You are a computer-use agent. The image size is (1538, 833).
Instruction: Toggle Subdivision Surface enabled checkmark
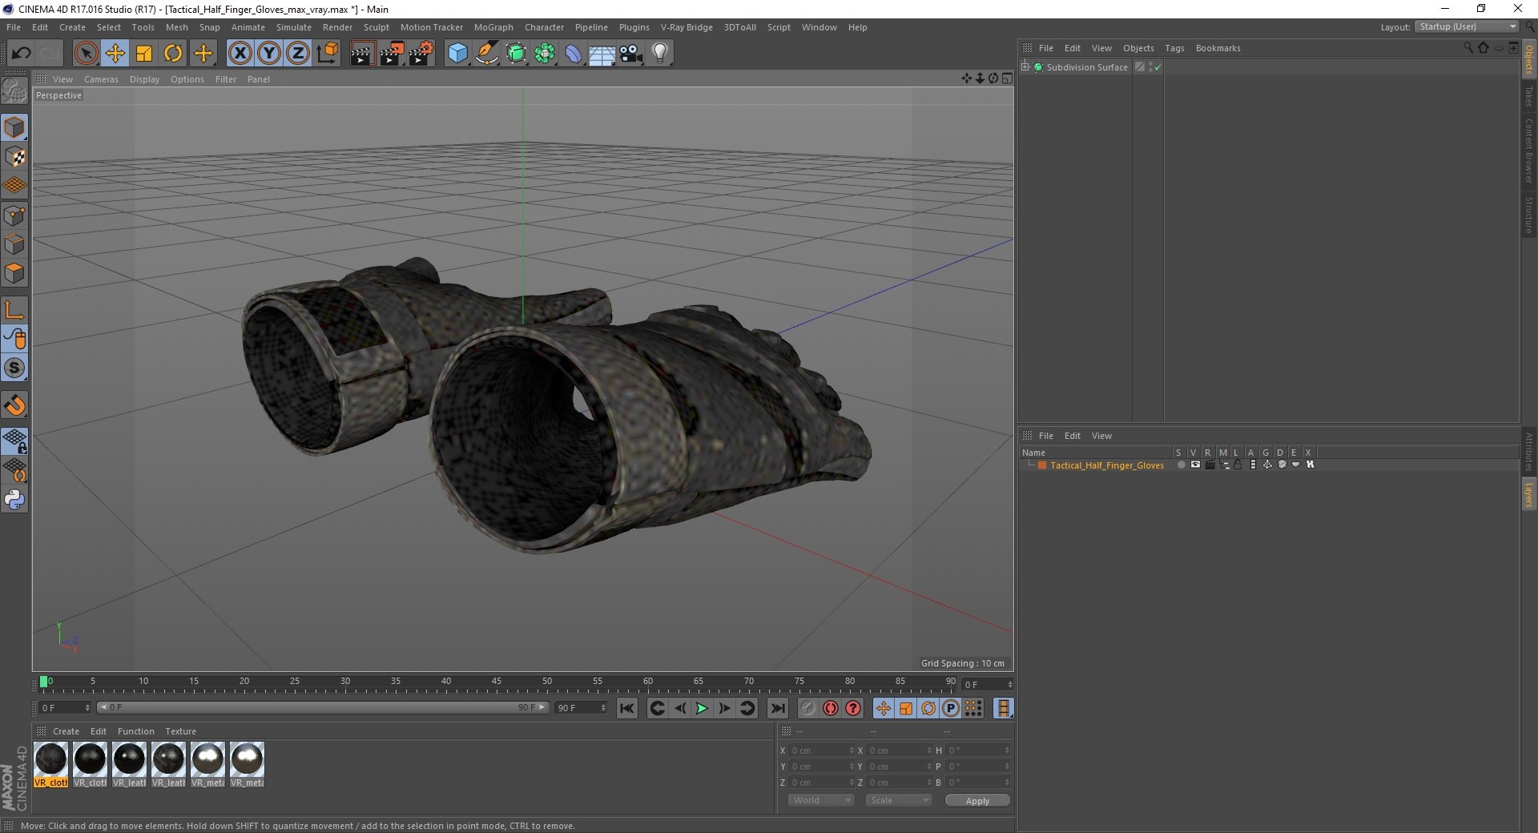coord(1158,67)
